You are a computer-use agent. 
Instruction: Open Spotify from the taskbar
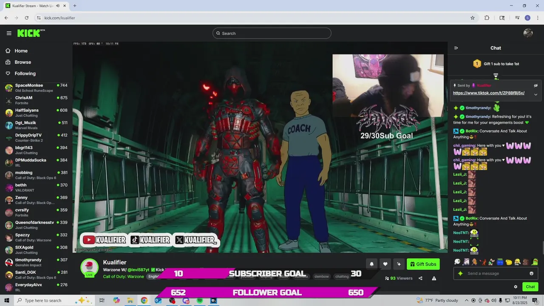coord(200,300)
